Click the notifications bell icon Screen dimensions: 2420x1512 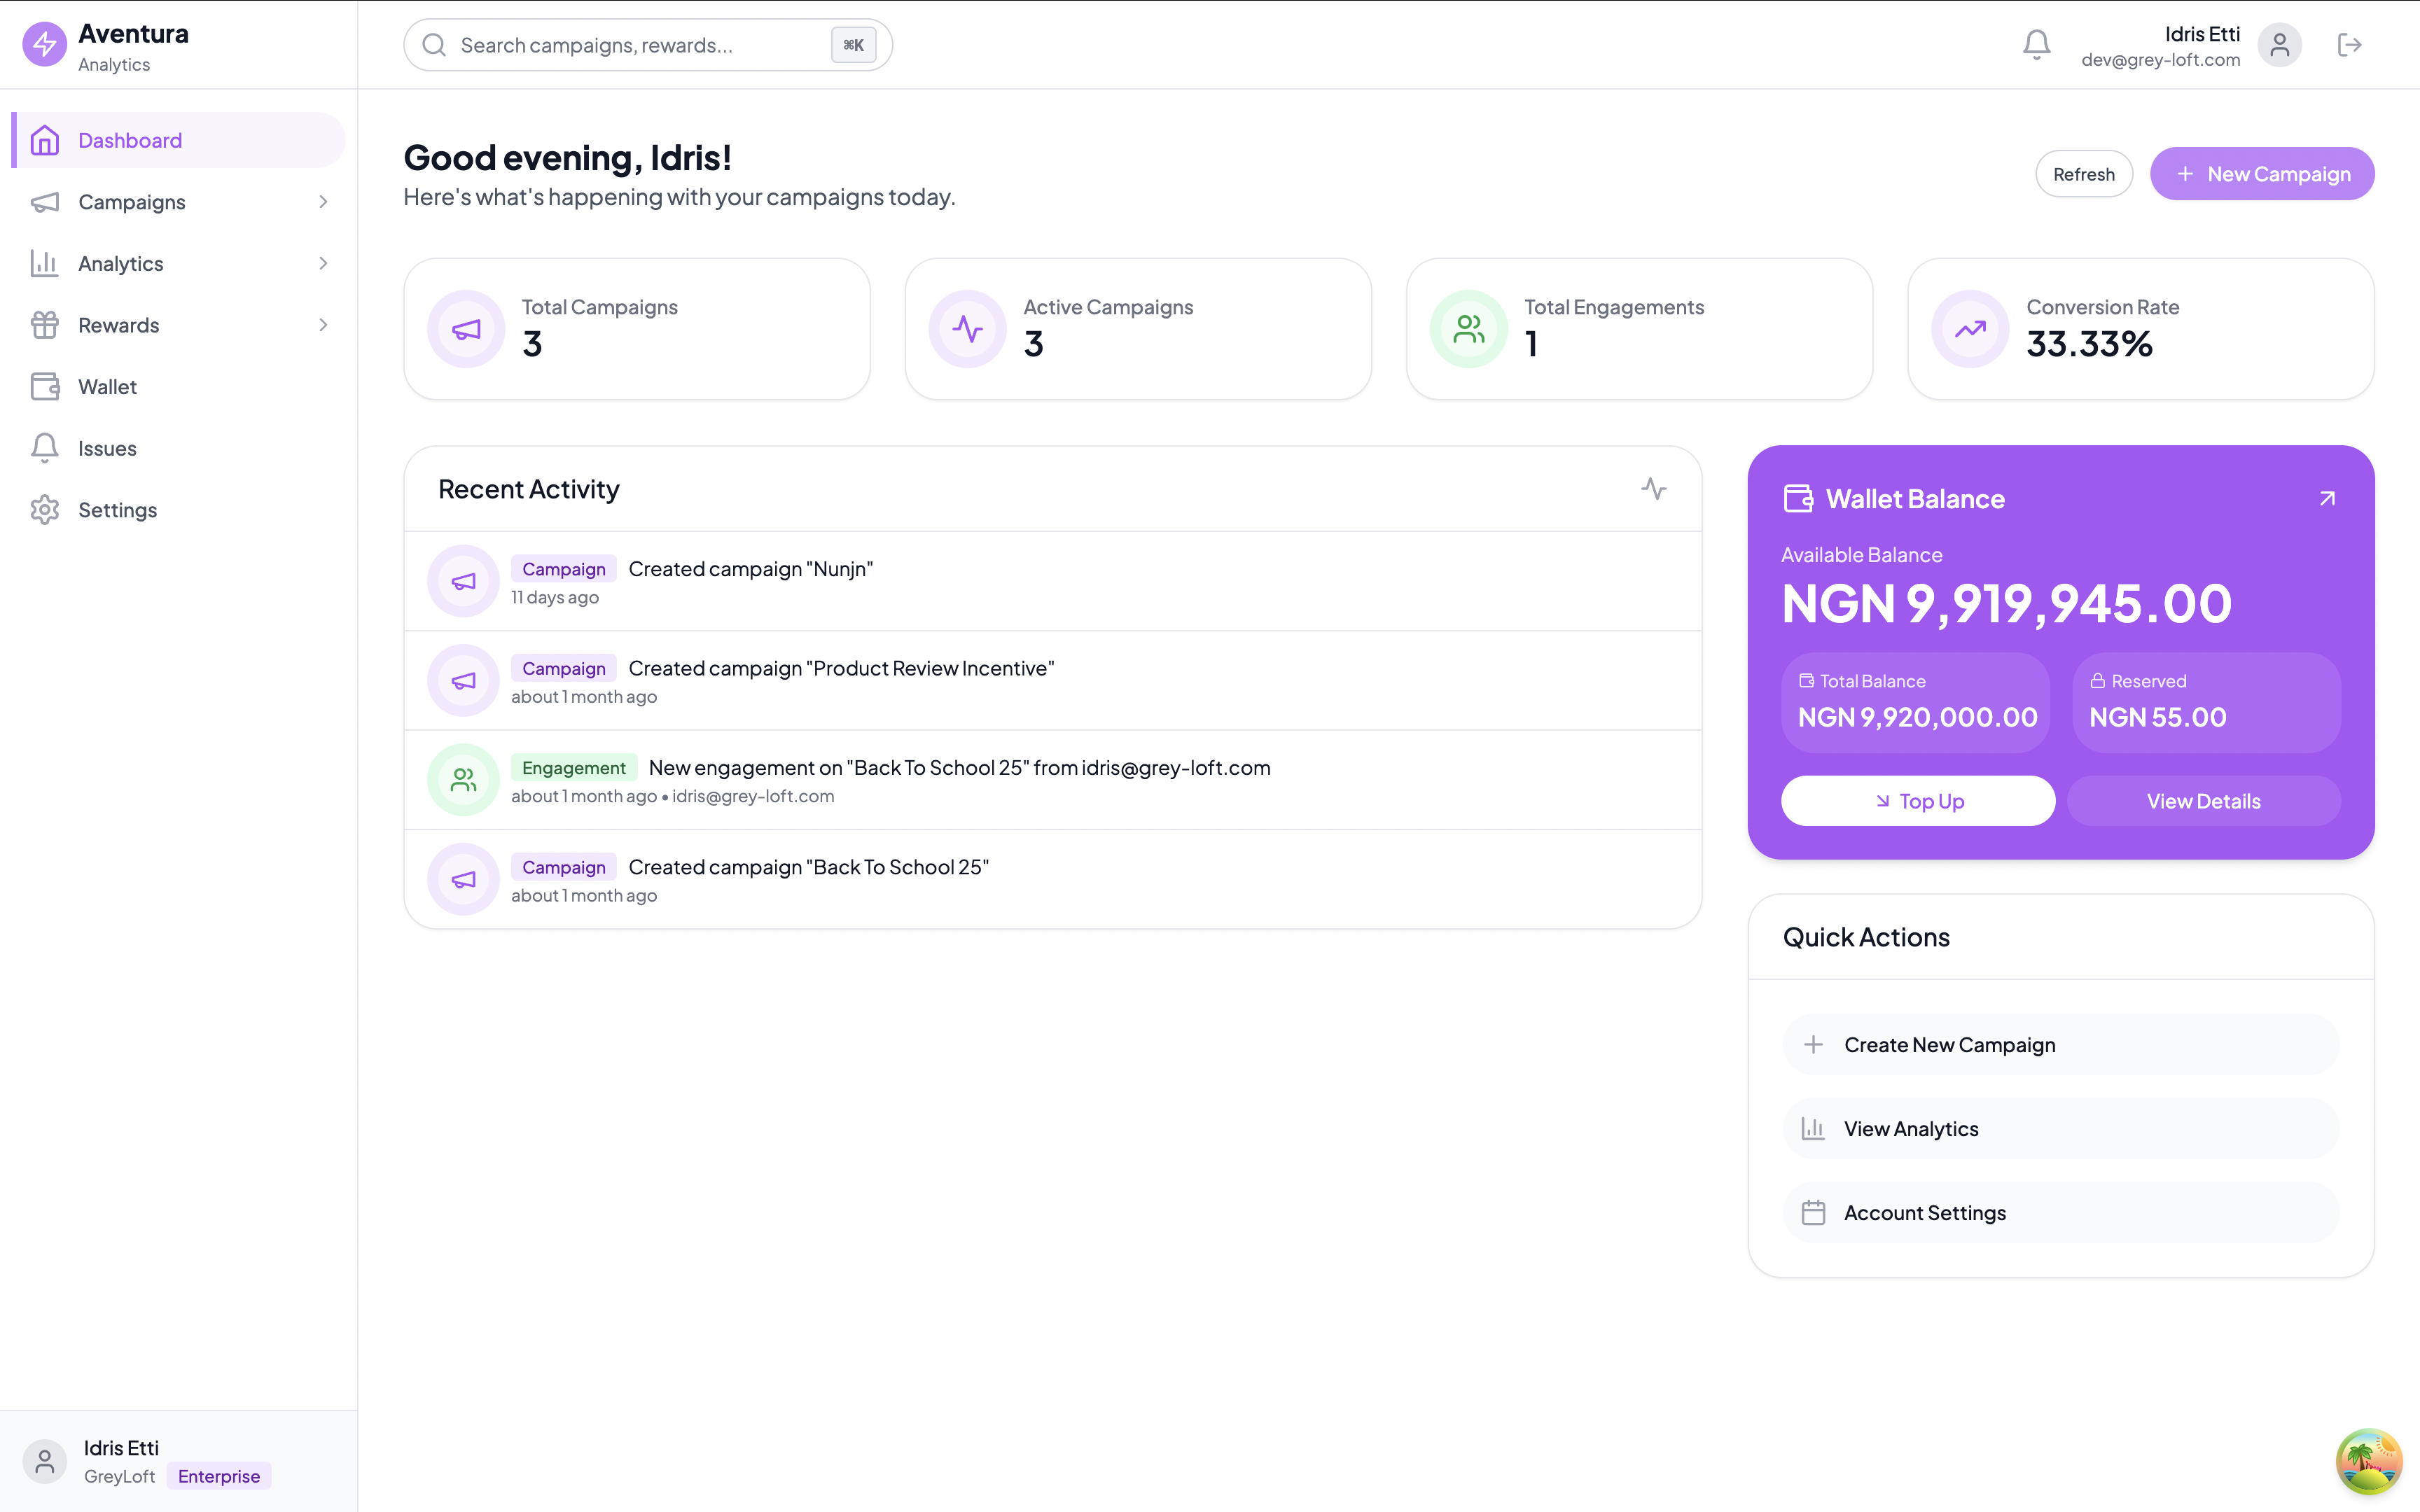[2036, 44]
